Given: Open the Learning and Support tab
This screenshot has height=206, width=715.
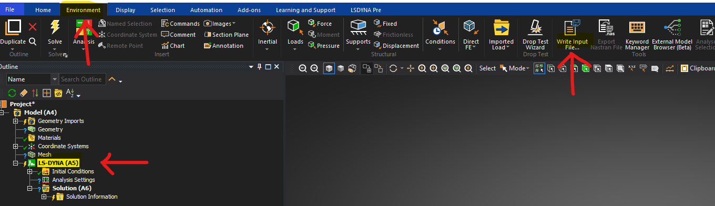Looking at the screenshot, I should (305, 10).
